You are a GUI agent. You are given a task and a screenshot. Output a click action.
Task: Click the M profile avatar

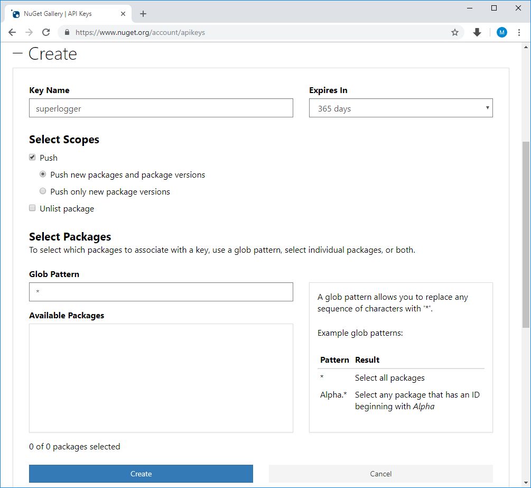pos(501,32)
